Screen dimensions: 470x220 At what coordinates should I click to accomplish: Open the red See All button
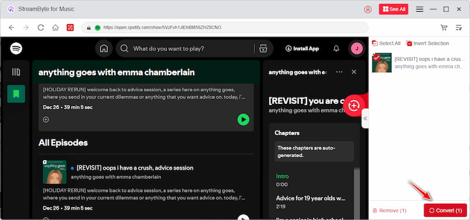(x=394, y=9)
